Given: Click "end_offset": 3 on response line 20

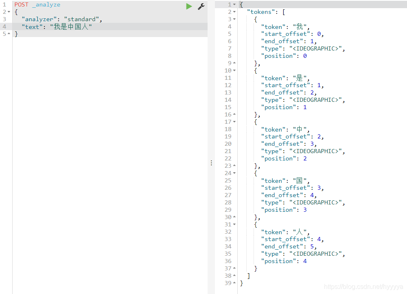Looking at the screenshot, I should pos(289,144).
